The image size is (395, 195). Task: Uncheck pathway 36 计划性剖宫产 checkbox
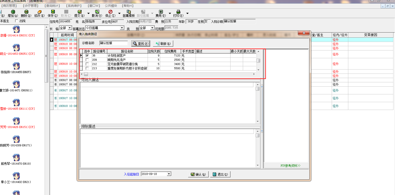tap(87, 55)
